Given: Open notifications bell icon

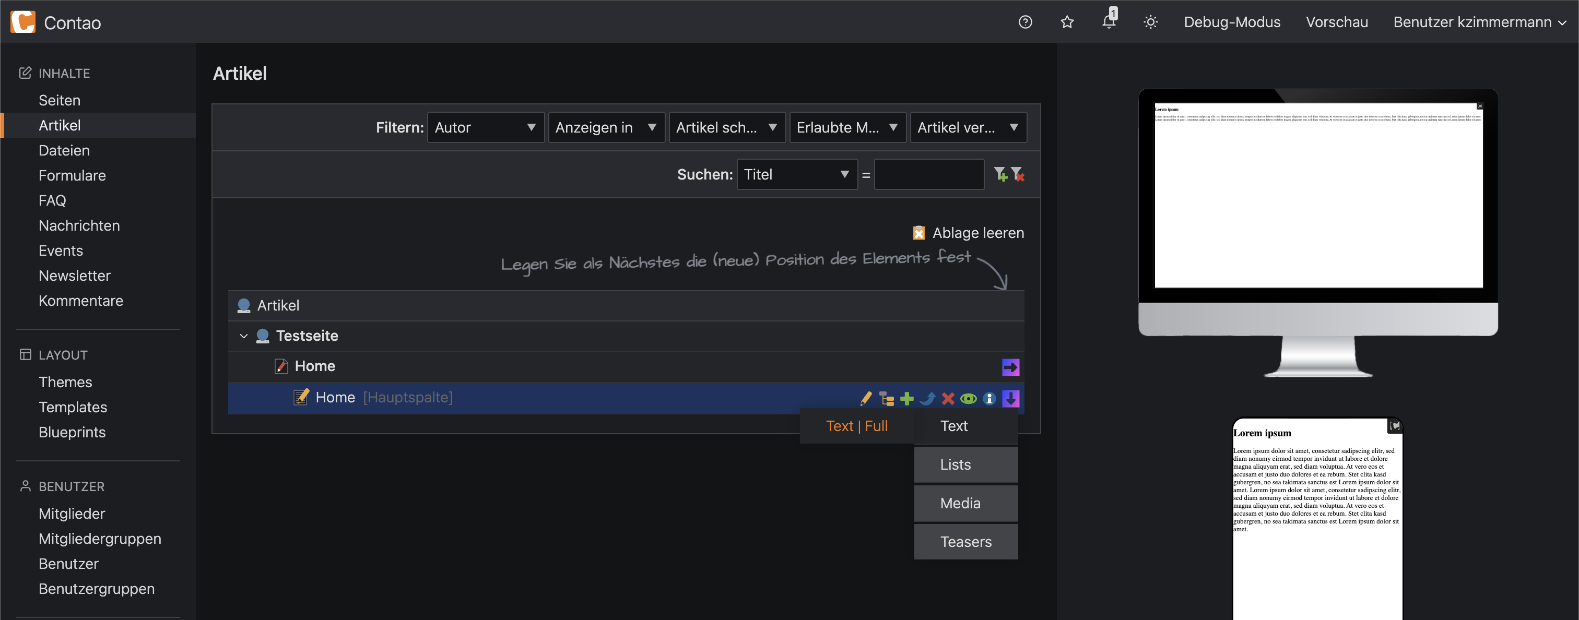Looking at the screenshot, I should 1108,22.
